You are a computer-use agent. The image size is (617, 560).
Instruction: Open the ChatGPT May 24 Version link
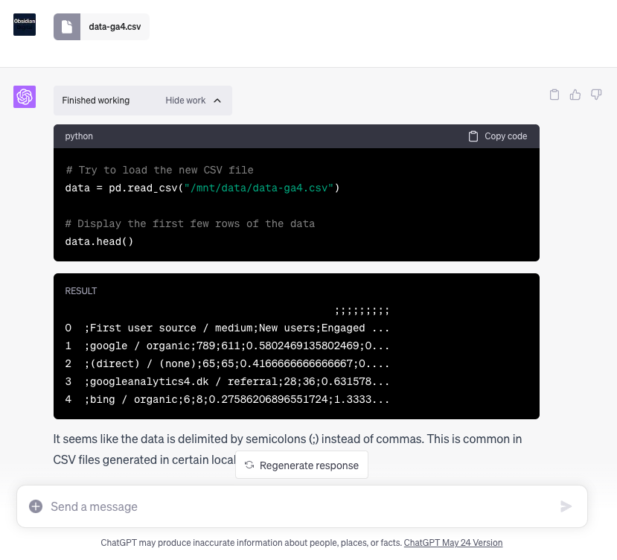click(453, 543)
